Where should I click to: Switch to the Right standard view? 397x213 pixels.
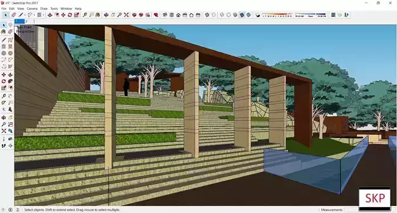point(185,15)
